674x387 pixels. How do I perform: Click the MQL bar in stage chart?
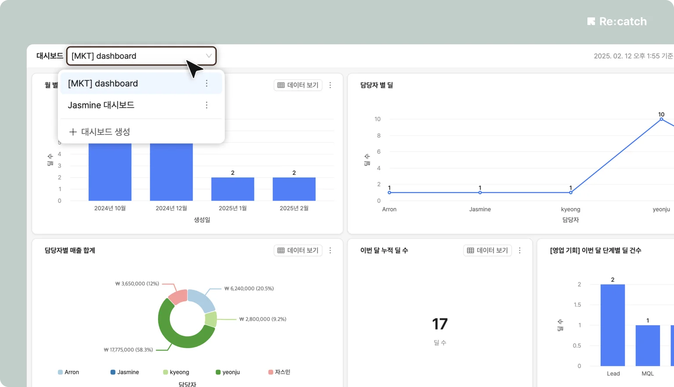648,345
